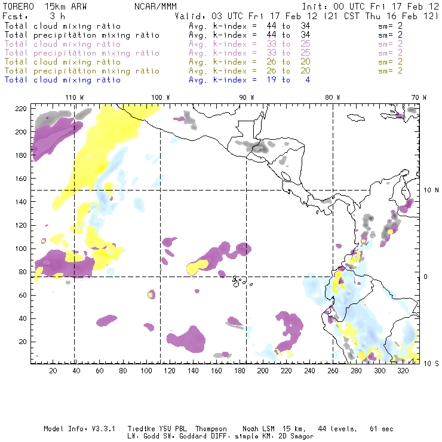
Task: Click purple 'Total precipitation mixing ratio' legend entry
Action: (82, 53)
